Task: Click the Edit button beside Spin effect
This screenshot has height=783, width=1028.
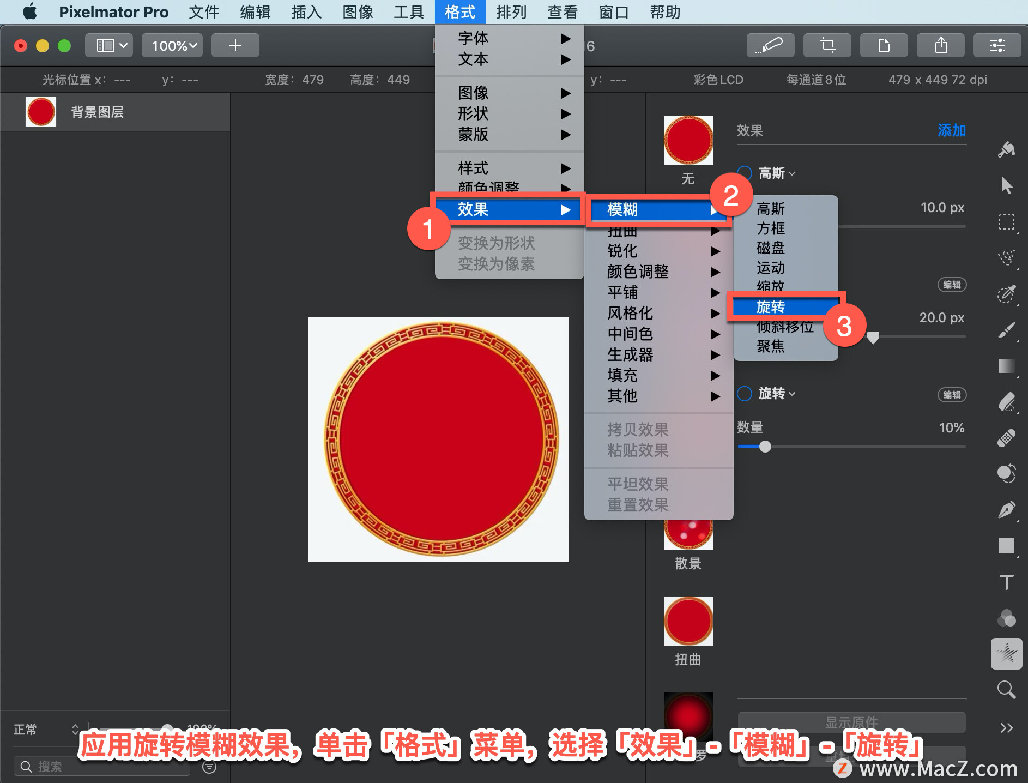Action: [952, 395]
